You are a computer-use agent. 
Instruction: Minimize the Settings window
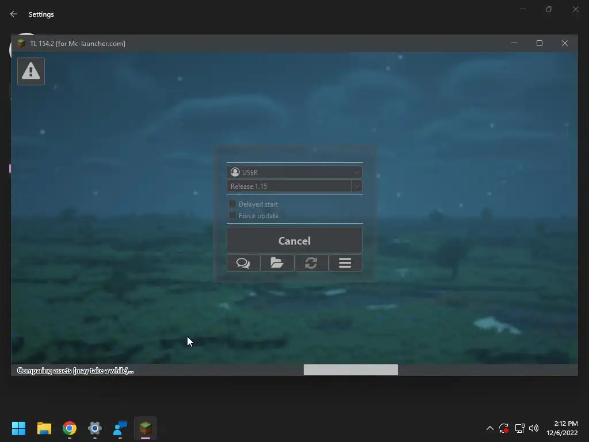coord(522,9)
